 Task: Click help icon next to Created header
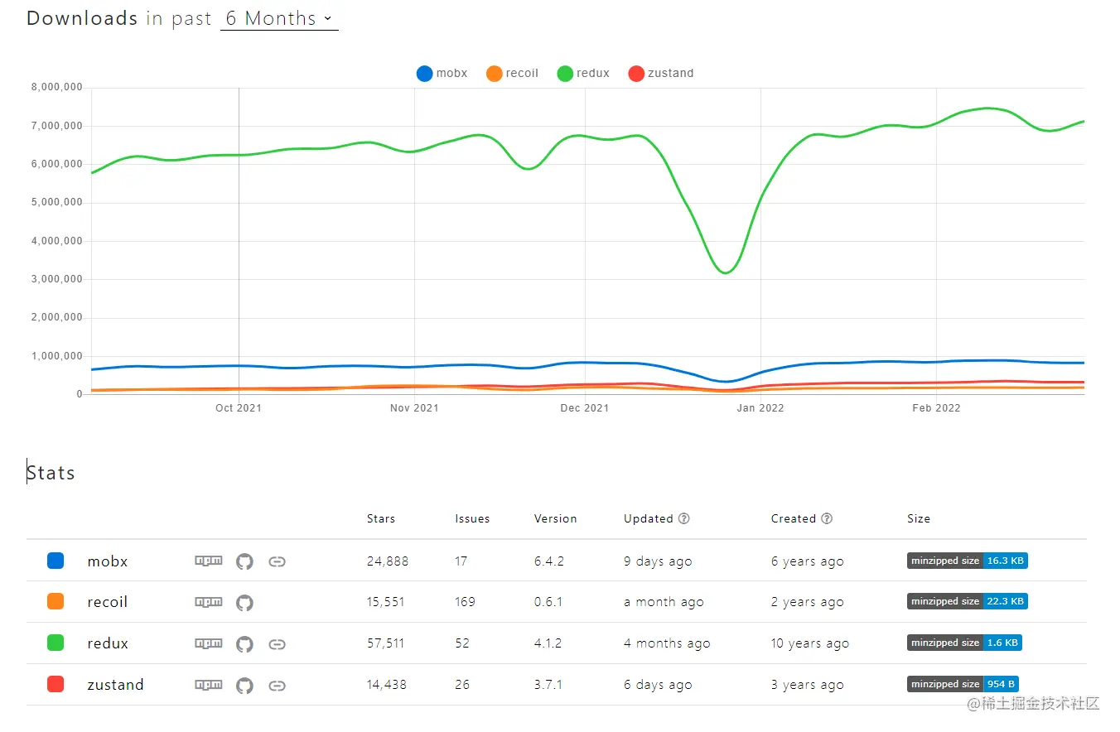point(827,519)
